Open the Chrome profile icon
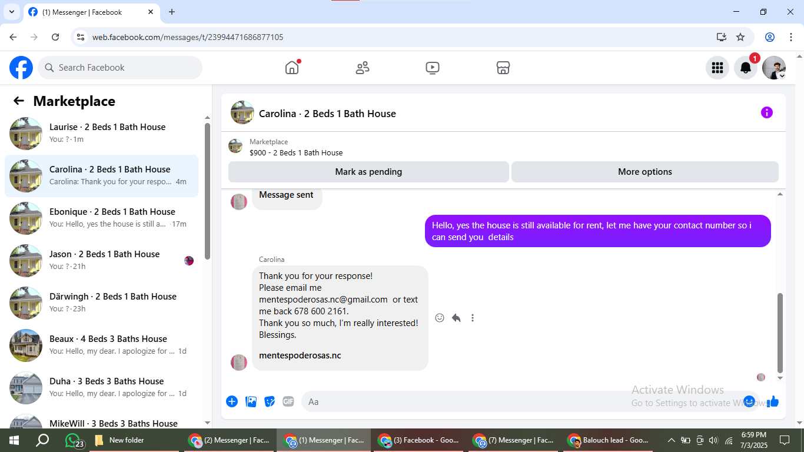The height and width of the screenshot is (452, 804). [770, 37]
